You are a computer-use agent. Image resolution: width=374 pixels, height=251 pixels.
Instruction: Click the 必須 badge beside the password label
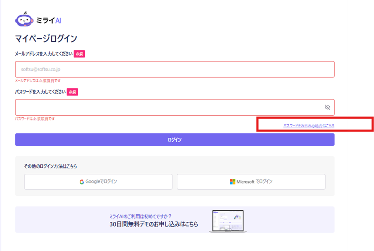point(72,92)
